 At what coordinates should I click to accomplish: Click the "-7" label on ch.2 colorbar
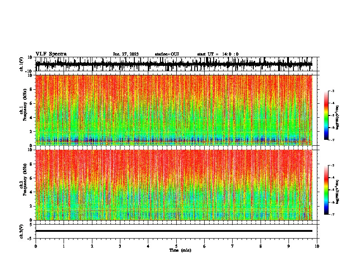tap(333, 215)
